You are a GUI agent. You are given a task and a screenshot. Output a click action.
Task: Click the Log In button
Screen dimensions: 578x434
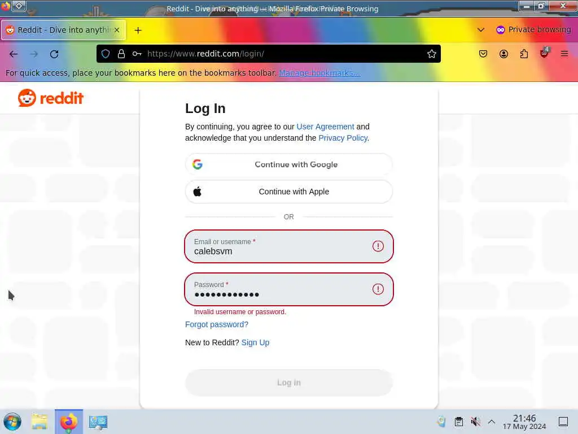(288, 383)
